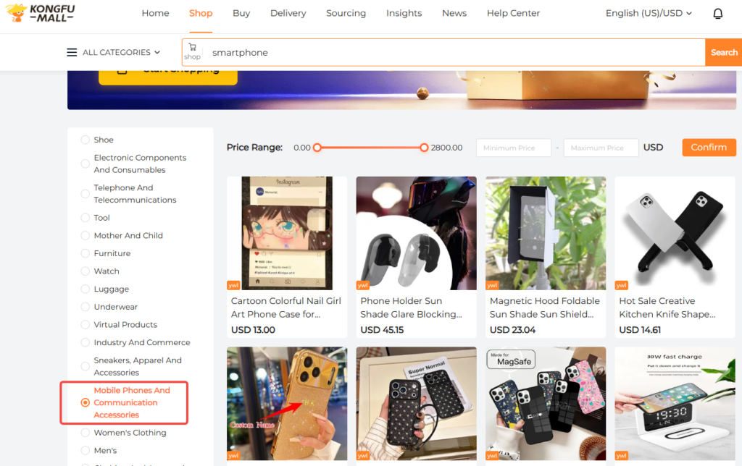Click the Minimum Price input field
Image resolution: width=742 pixels, height=466 pixels.
pos(513,148)
